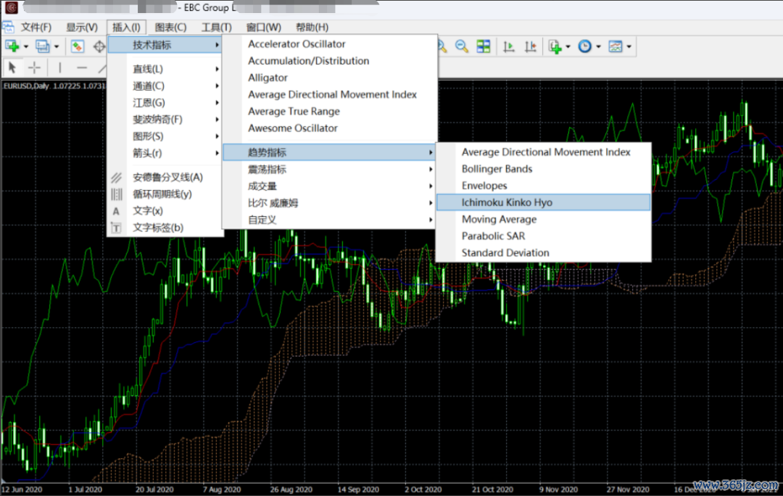
Task: Insert 文字(x) text object
Action: 165,211
